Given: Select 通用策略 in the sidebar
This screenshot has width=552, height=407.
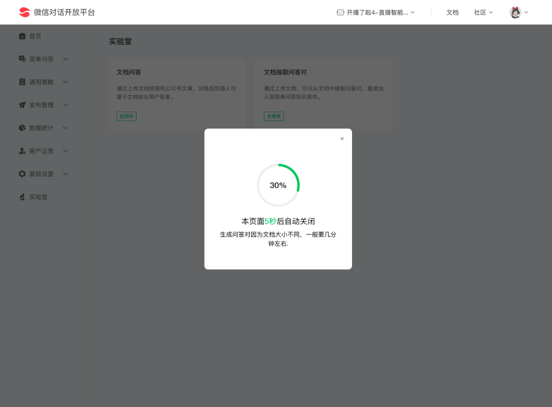Looking at the screenshot, I should click(x=42, y=82).
